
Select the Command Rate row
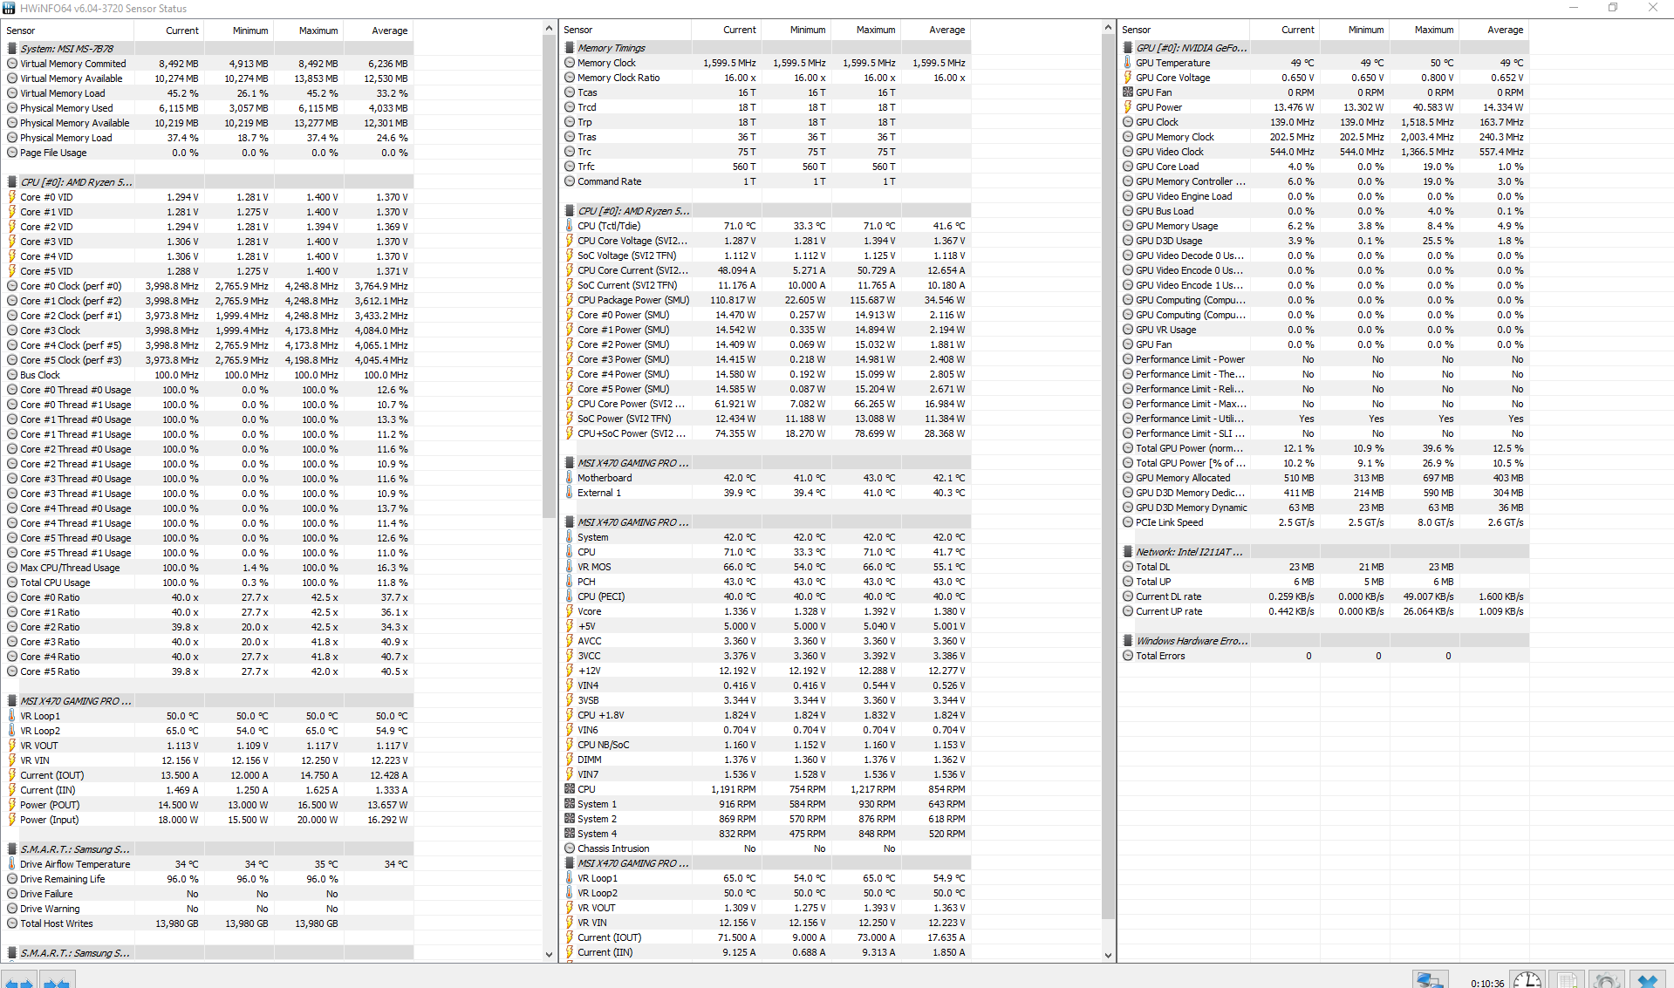point(765,181)
